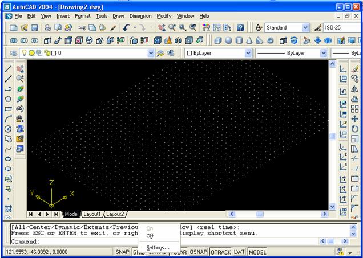Open the layer dropdown list

coord(151,53)
